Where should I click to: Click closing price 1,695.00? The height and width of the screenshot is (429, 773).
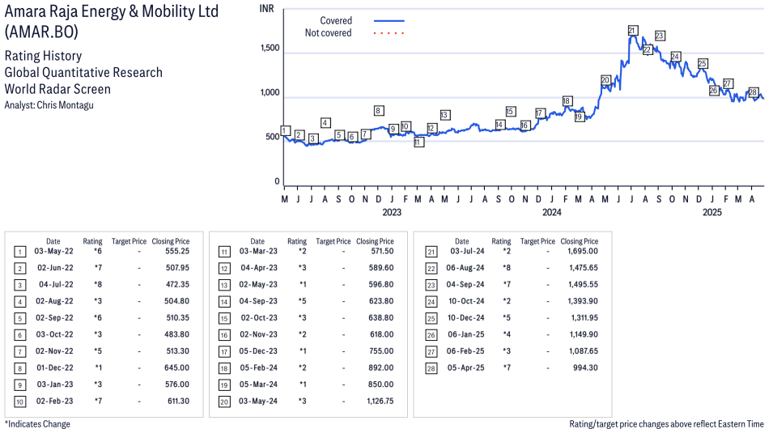click(583, 251)
